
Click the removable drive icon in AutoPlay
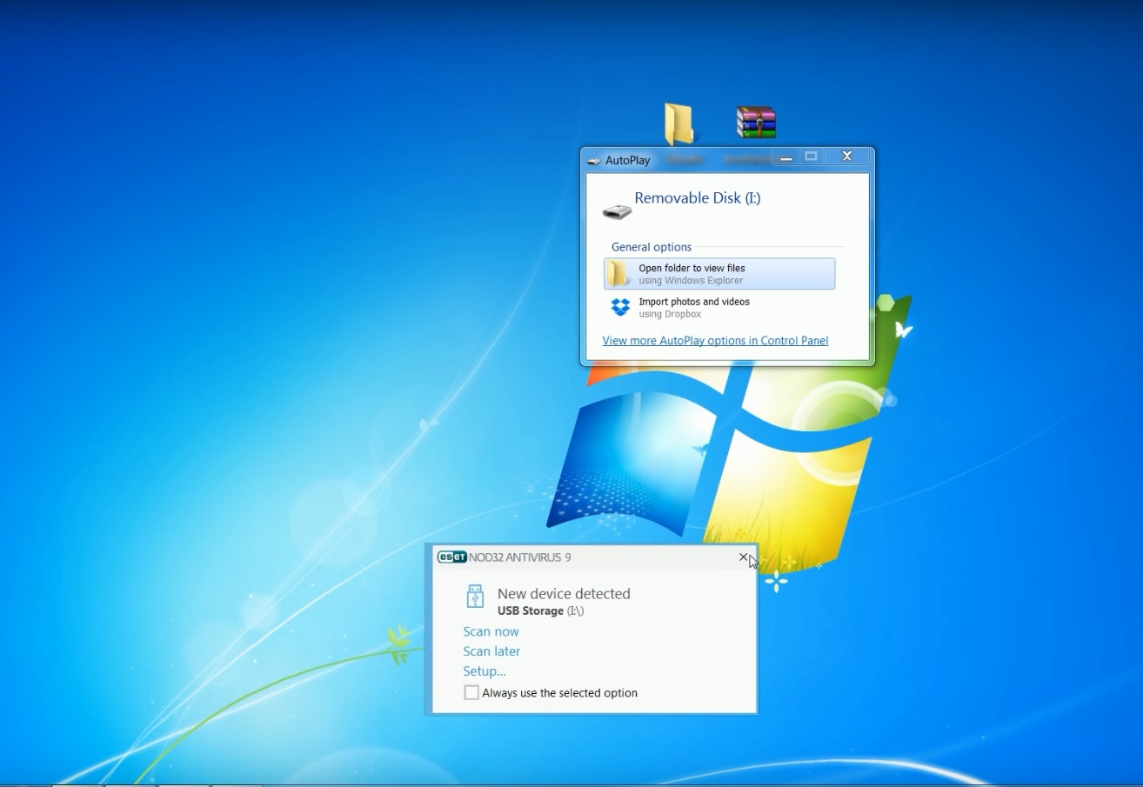tap(616, 210)
